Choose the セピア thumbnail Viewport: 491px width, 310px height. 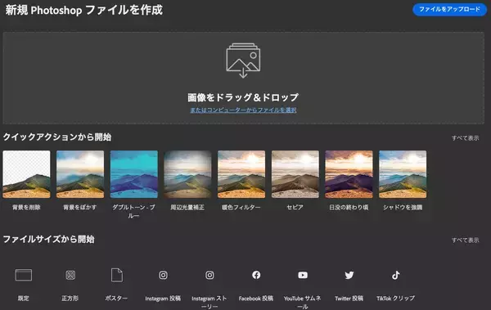click(295, 174)
